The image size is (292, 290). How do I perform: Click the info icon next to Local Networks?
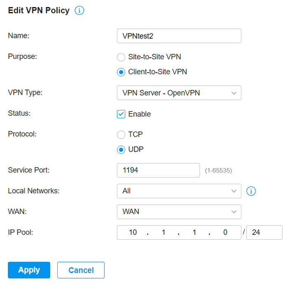point(251,191)
